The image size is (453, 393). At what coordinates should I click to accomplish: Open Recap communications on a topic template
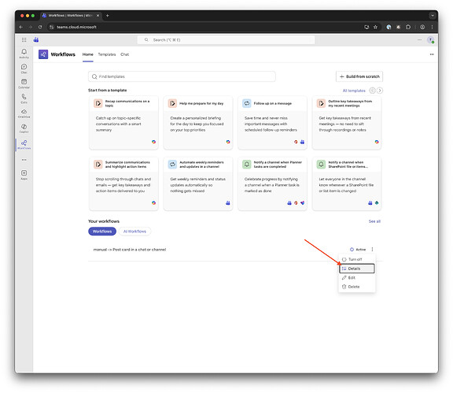123,123
